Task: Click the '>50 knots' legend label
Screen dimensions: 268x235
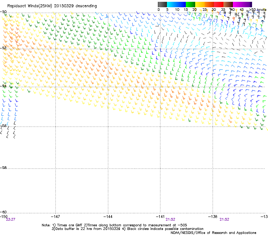Action: click(257, 10)
